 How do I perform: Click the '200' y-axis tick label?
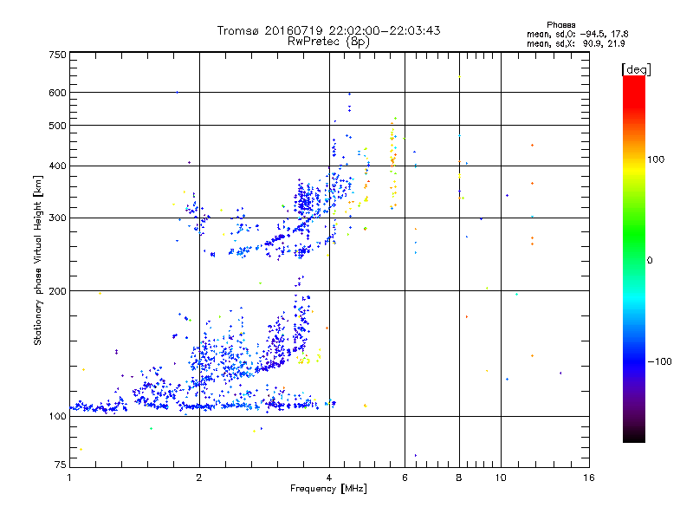tap(57, 291)
